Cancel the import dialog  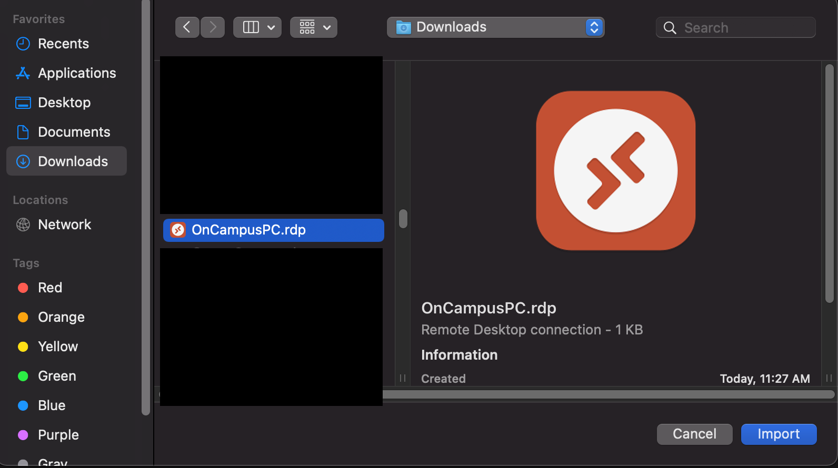point(695,434)
